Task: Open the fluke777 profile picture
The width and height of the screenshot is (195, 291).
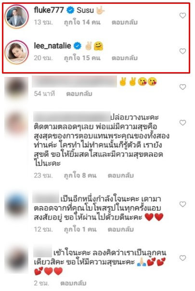Action: [16, 16]
